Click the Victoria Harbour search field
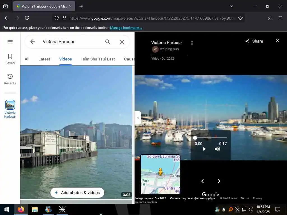The width and height of the screenshot is (287, 215). (x=71, y=42)
